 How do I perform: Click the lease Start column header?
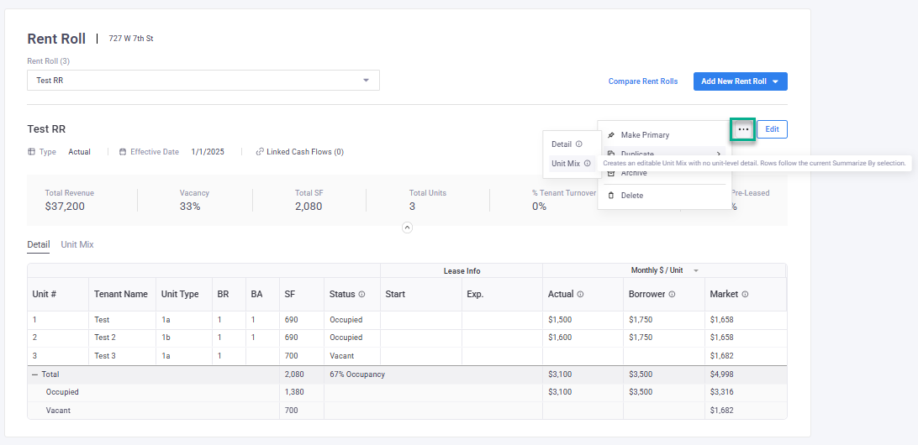pos(421,294)
